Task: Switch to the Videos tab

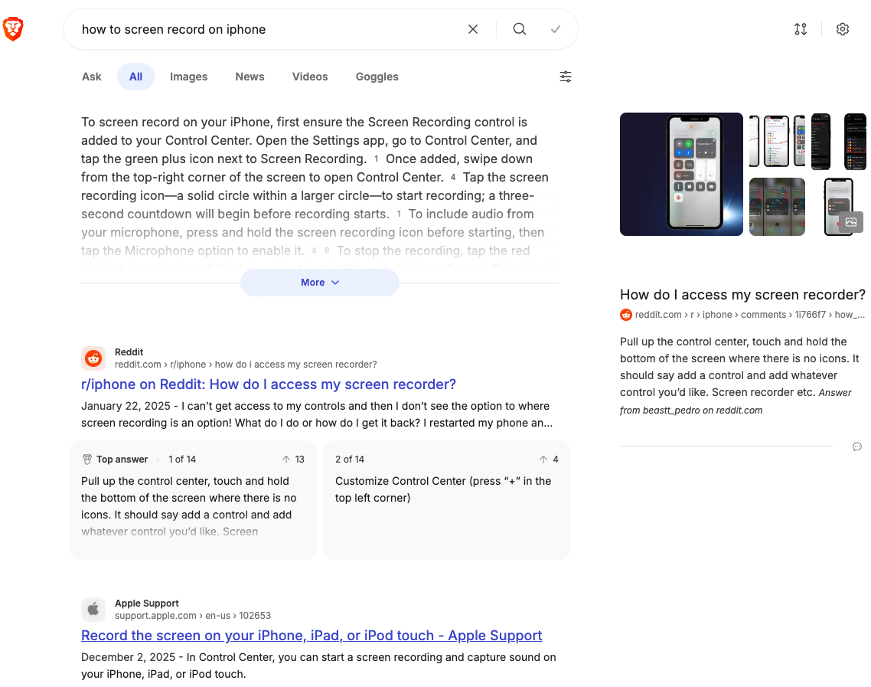Action: (310, 77)
